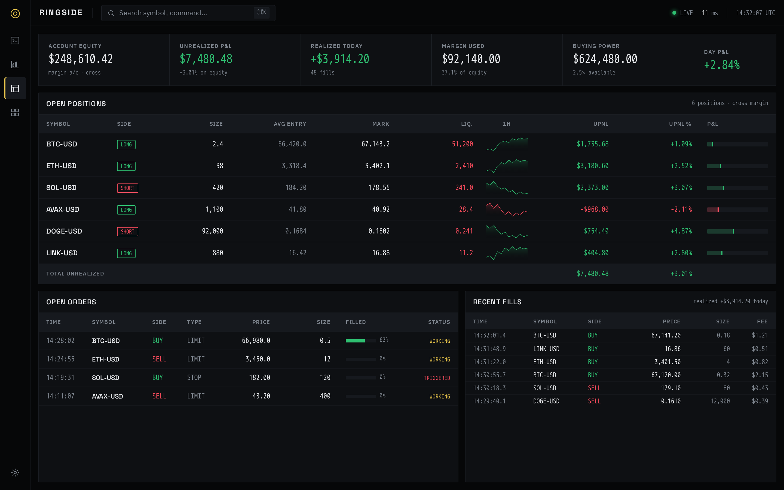Viewport: 784px width, 490px height.
Task: Click the Unrealized P&L value $7,480.48
Action: pyautogui.click(x=206, y=59)
